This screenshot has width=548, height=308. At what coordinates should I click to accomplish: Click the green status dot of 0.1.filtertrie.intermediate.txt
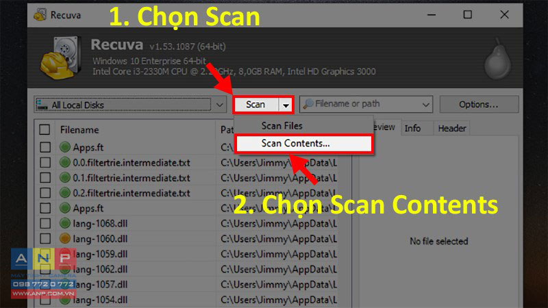click(64, 178)
